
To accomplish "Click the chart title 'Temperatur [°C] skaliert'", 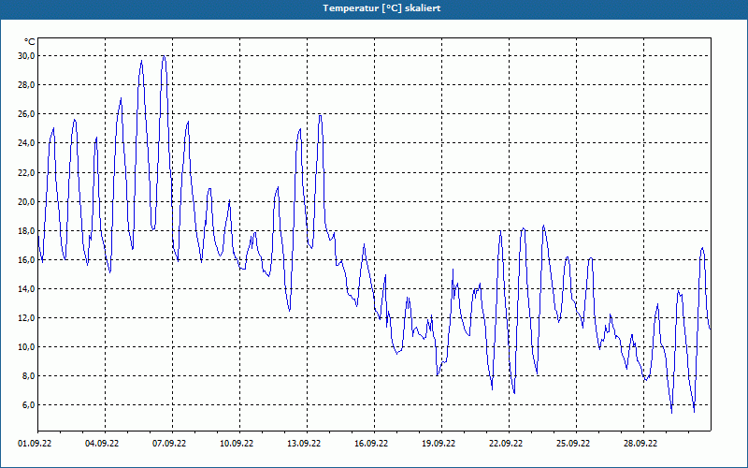I will pos(381,8).
